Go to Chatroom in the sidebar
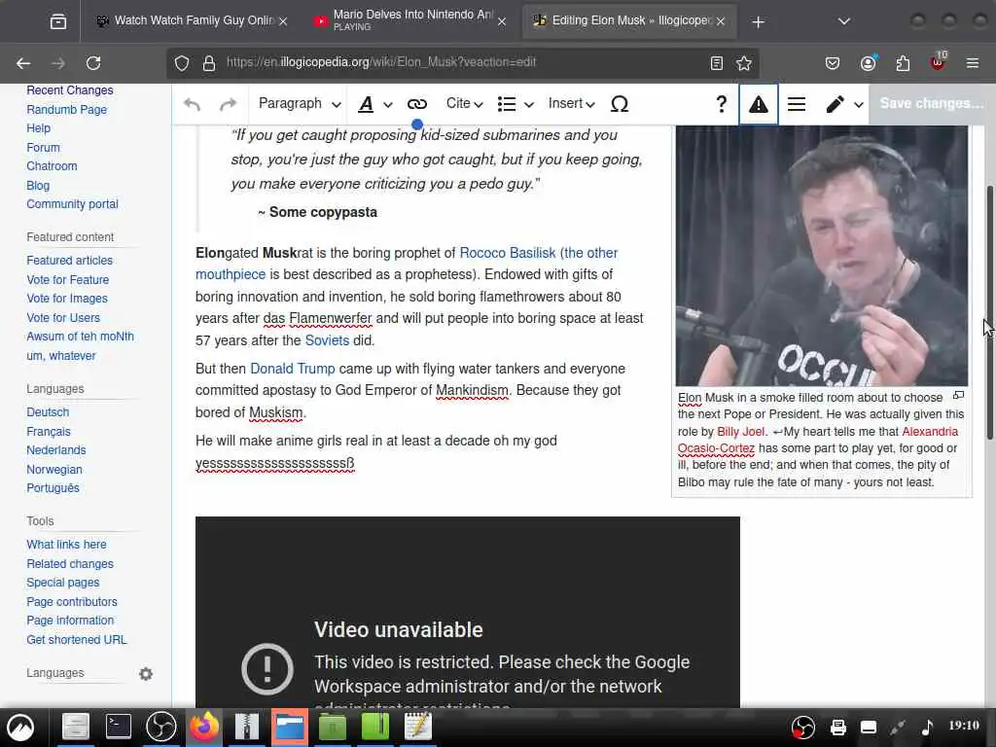 [x=52, y=165]
